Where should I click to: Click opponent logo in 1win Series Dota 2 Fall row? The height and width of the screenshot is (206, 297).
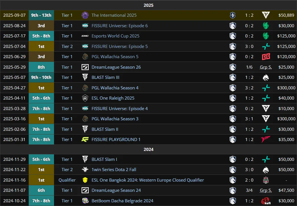[x=266, y=170]
